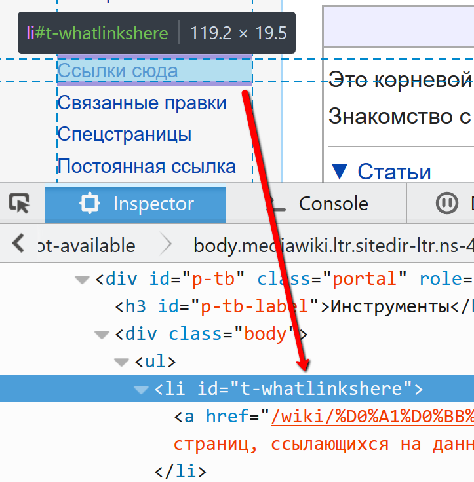Screen dimensions: 474x482
Task: Open the Постоянная ссылка link
Action: click(x=146, y=166)
